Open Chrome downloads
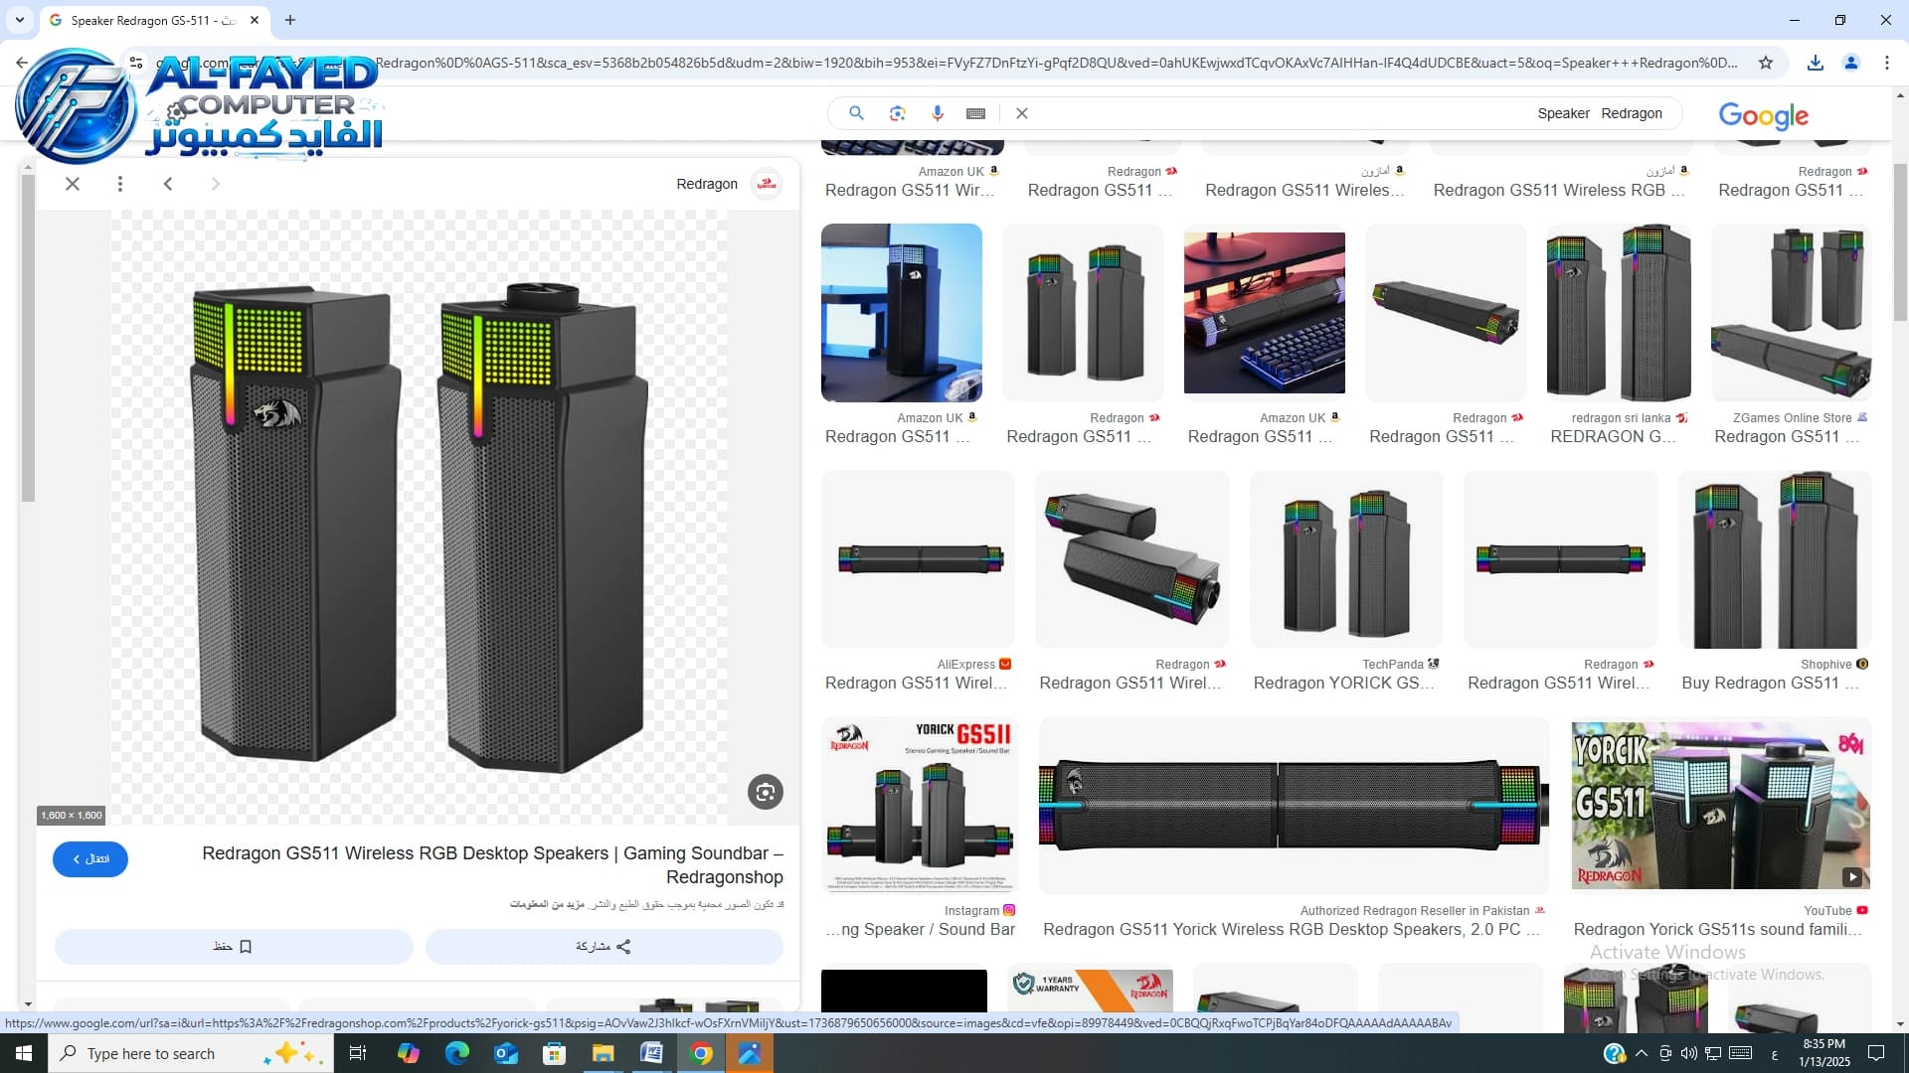This screenshot has height=1073, width=1909. pyautogui.click(x=1816, y=63)
